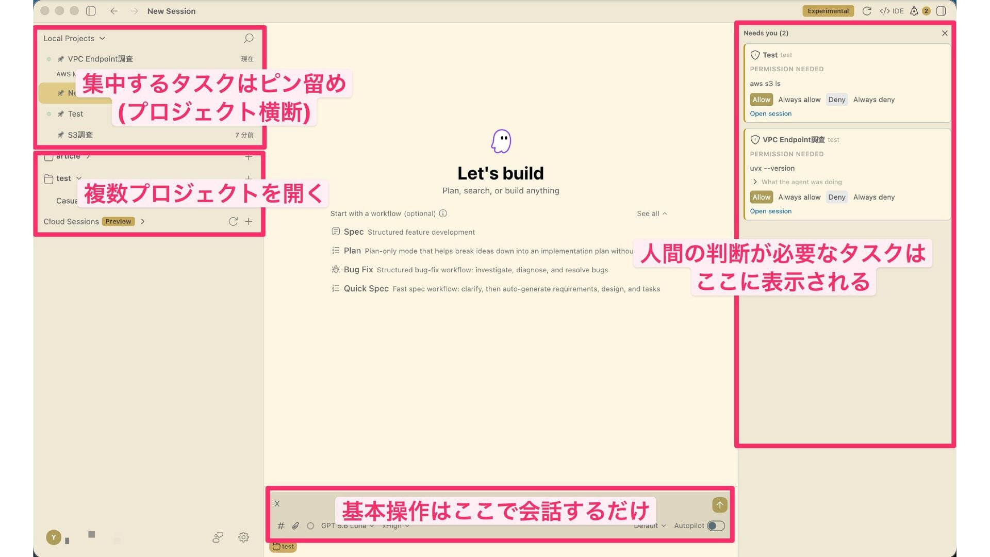
Task: Click the circle icon beside model name
Action: (310, 526)
